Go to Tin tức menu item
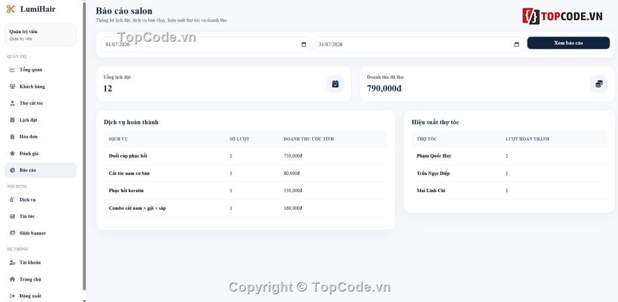The height and width of the screenshot is (302, 618). click(x=40, y=217)
